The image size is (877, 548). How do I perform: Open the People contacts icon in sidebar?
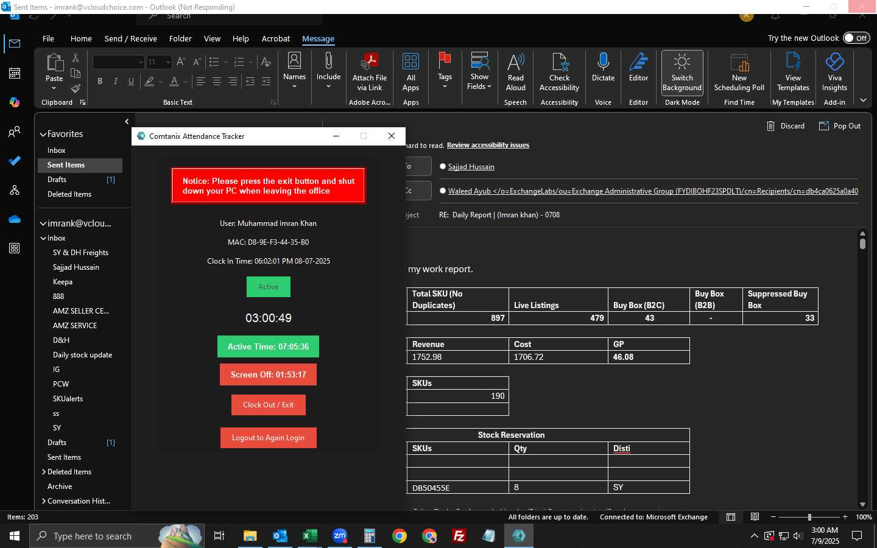tap(15, 132)
